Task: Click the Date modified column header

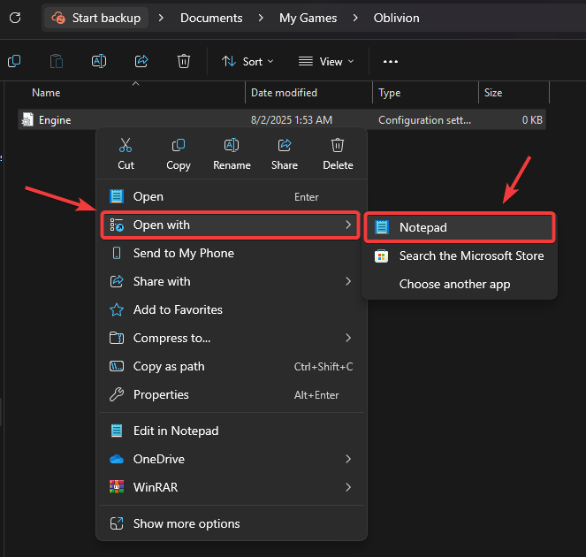Action: (284, 93)
